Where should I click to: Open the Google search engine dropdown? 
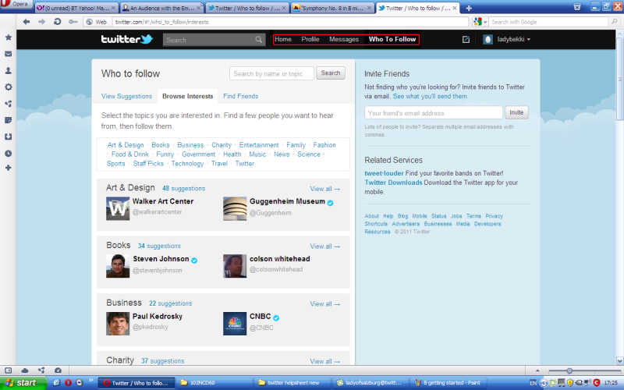point(480,22)
